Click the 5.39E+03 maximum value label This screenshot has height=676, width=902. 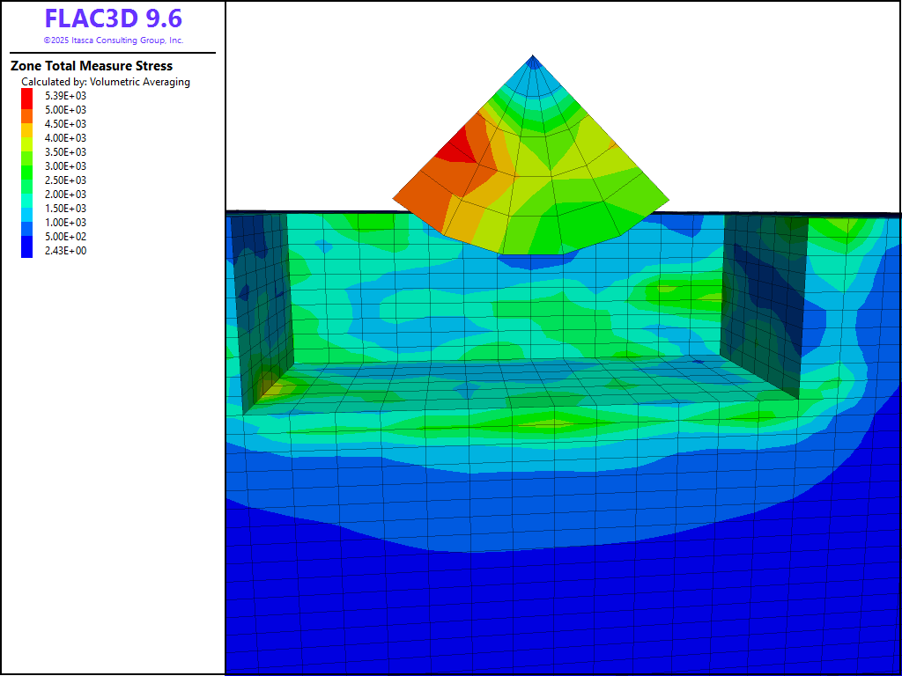[66, 96]
